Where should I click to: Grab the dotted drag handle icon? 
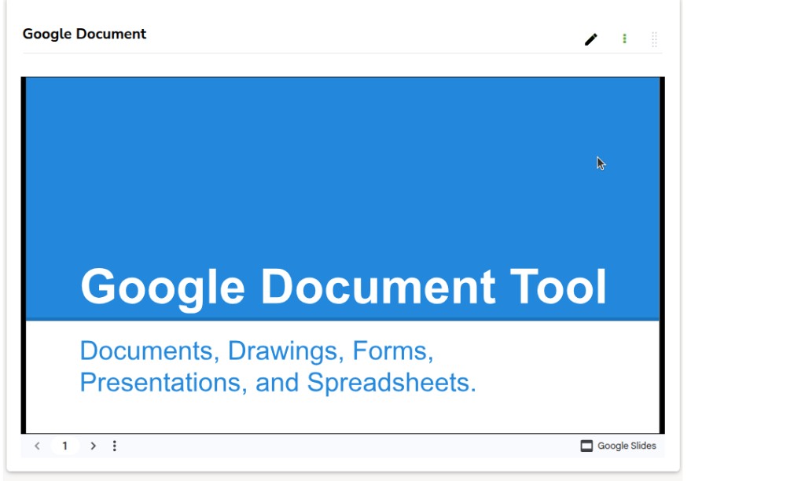pyautogui.click(x=654, y=39)
